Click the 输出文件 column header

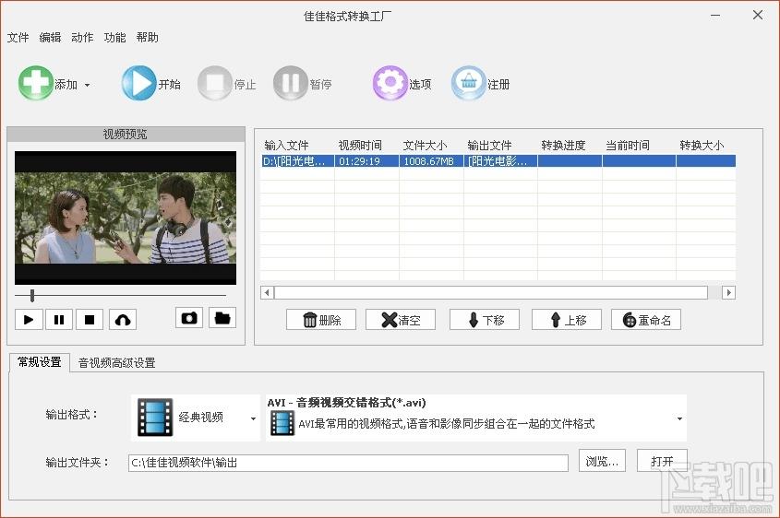click(489, 146)
